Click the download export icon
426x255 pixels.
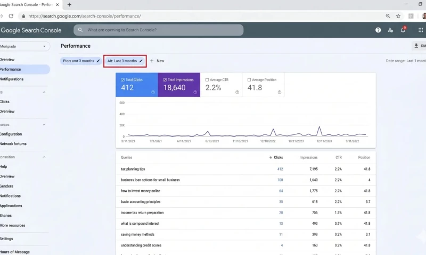click(x=416, y=46)
